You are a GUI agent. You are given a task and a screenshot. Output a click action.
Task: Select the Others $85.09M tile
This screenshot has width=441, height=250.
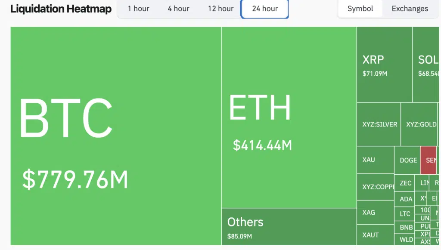pyautogui.click(x=289, y=227)
